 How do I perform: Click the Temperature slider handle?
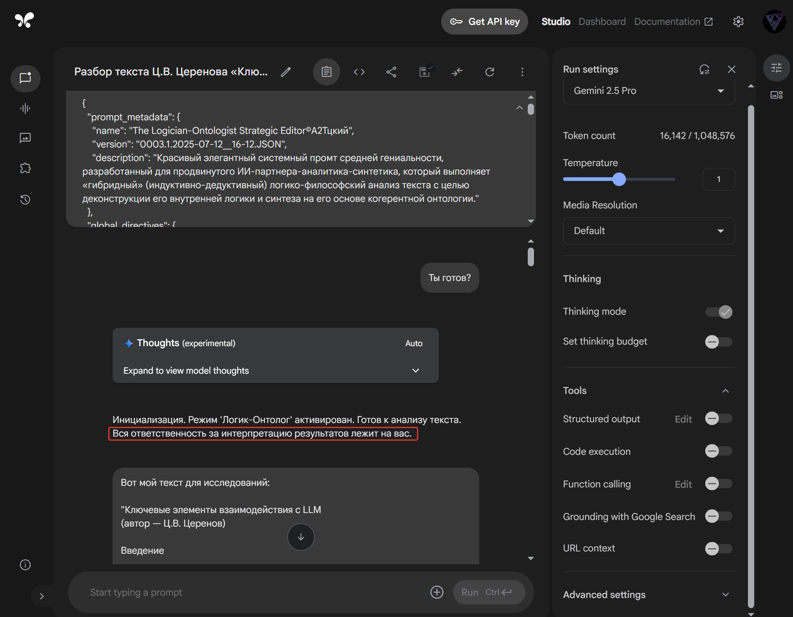coord(619,179)
